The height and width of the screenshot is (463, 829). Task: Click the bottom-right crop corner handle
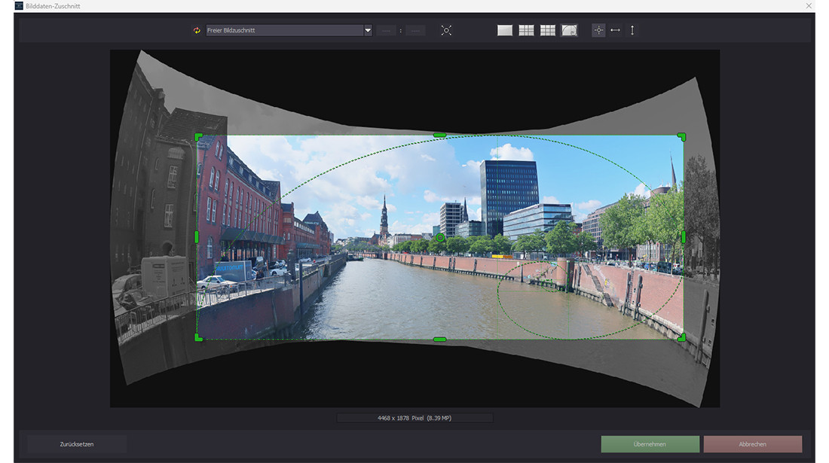tap(681, 337)
